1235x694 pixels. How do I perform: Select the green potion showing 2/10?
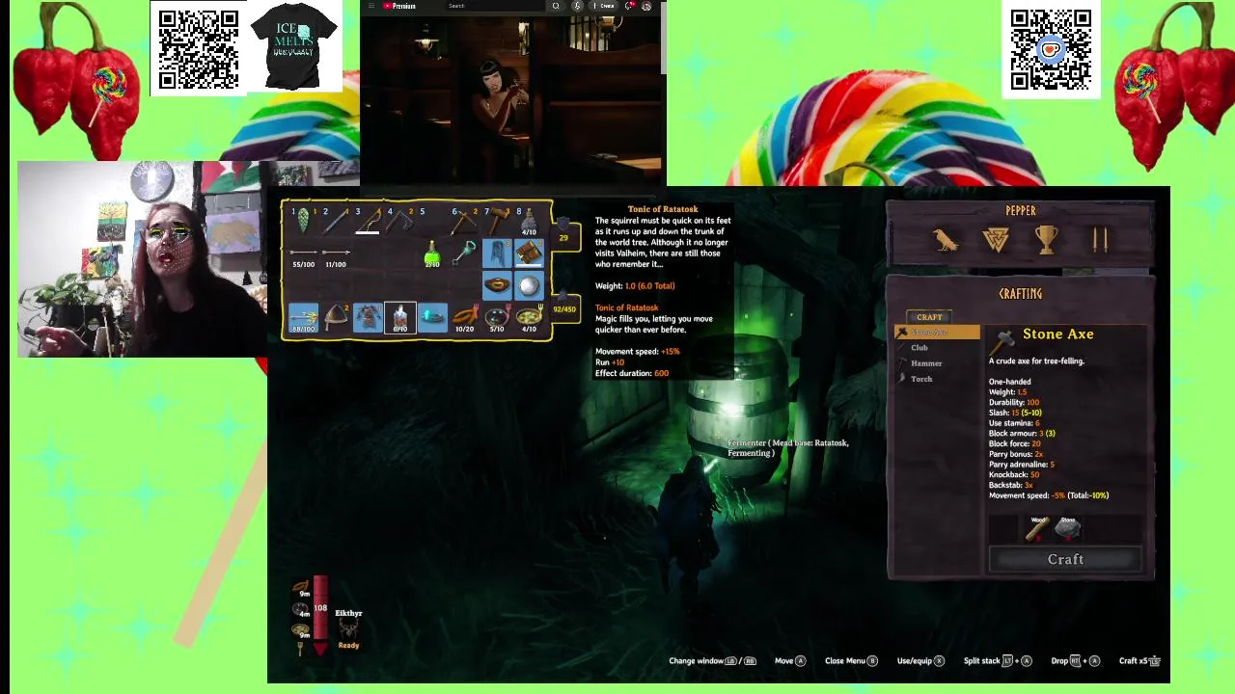coord(432,254)
